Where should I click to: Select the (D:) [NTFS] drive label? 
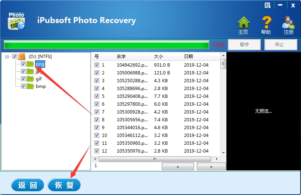pos(40,57)
